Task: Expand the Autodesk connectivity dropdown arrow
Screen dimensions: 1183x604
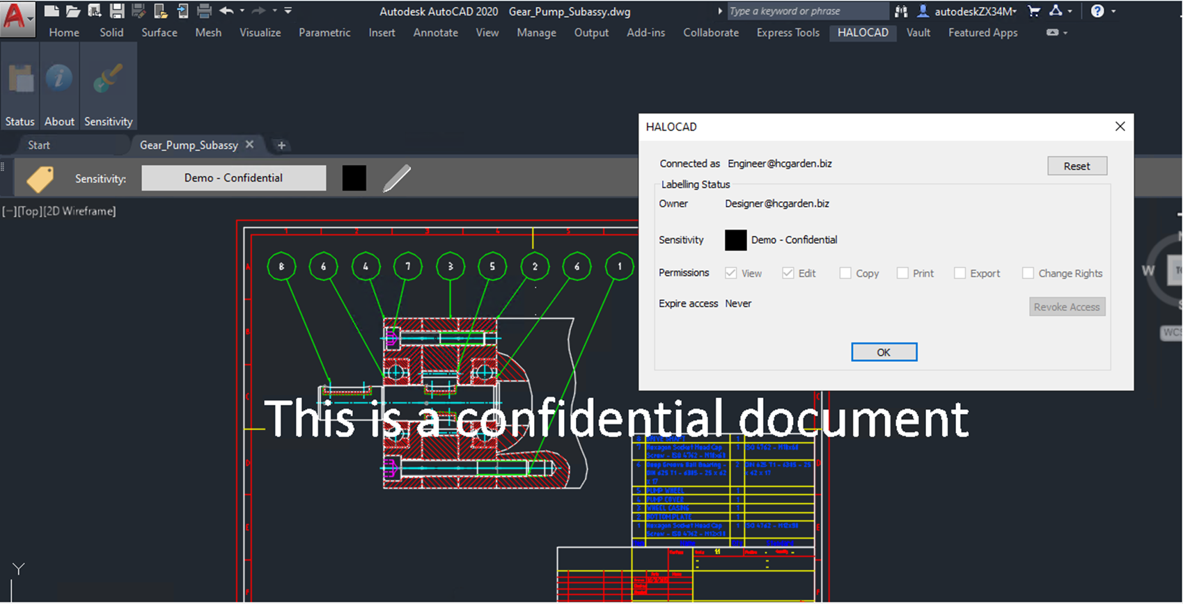Action: [x=1070, y=11]
